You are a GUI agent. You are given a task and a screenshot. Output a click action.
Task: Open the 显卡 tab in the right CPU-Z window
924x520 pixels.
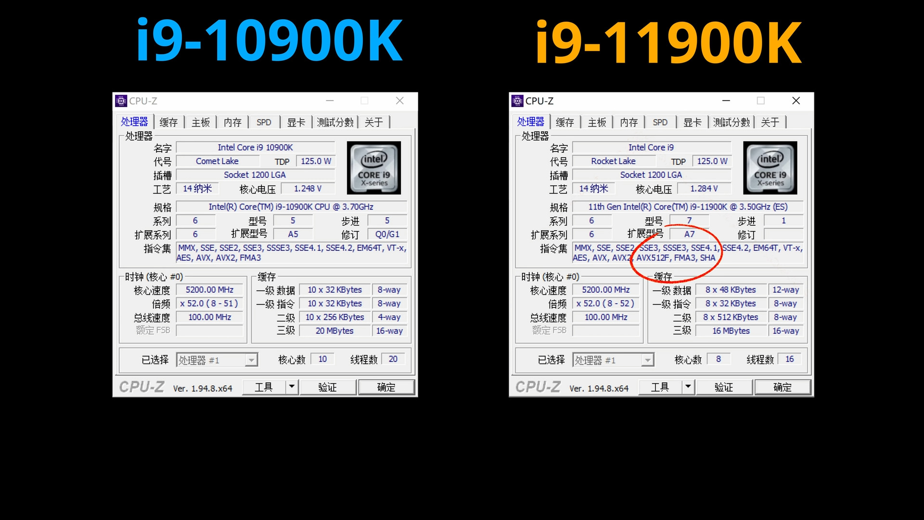(x=692, y=122)
